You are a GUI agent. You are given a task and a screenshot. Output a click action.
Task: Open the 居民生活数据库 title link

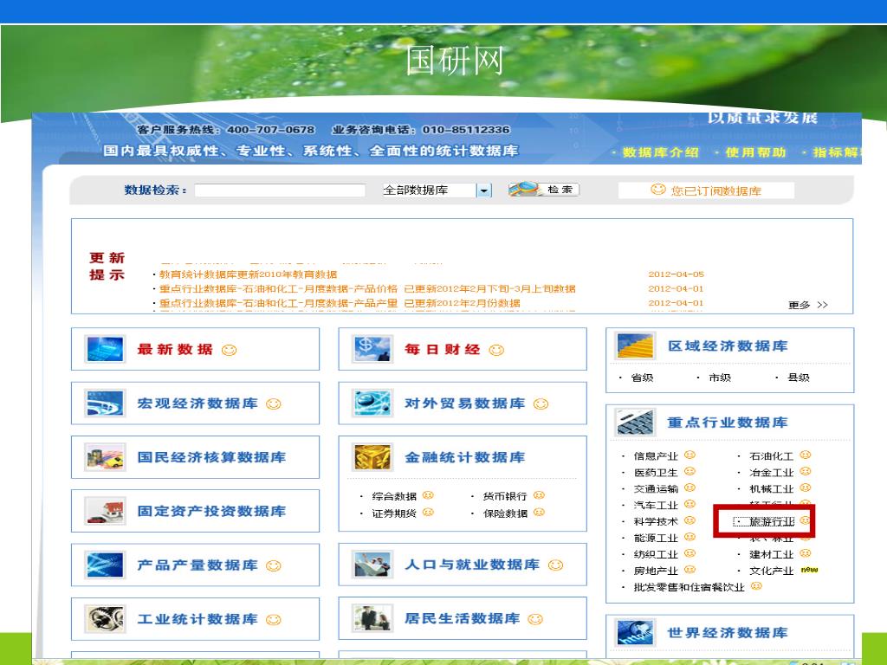[x=463, y=618]
